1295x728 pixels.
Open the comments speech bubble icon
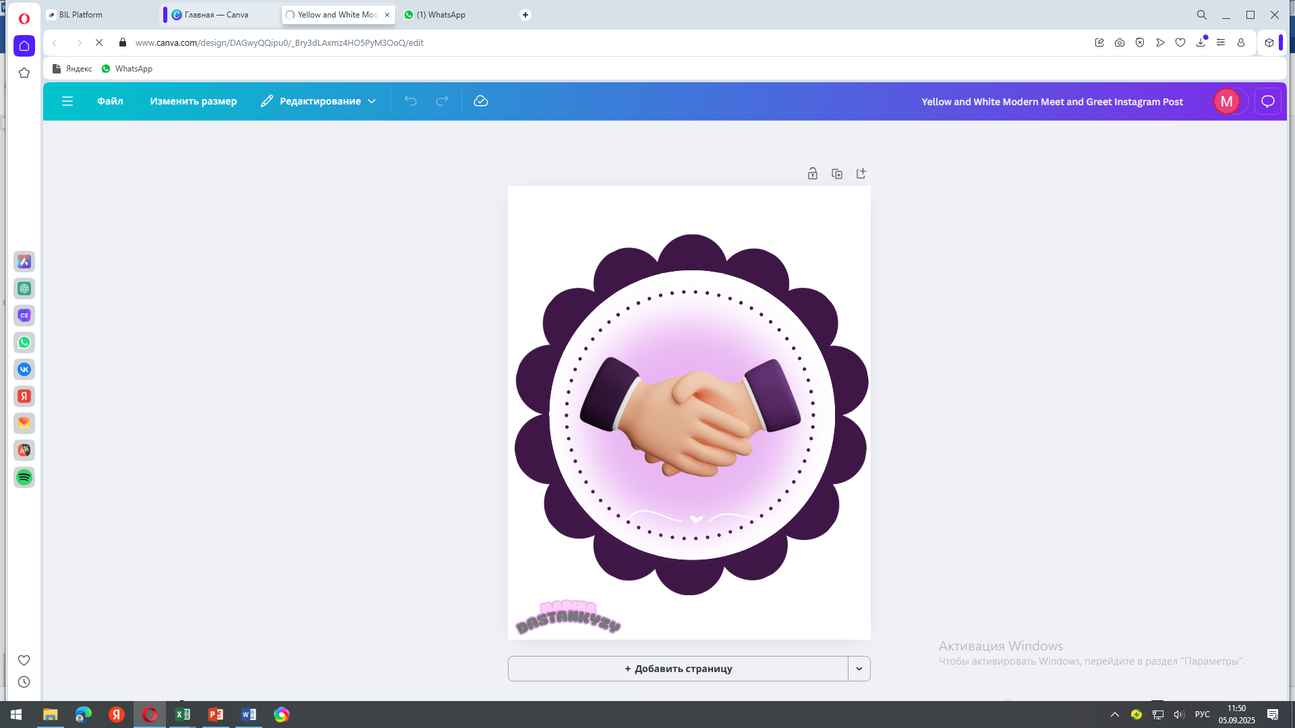[x=1268, y=102]
